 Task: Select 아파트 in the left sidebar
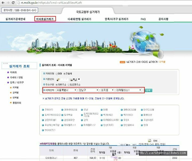(13, 72)
